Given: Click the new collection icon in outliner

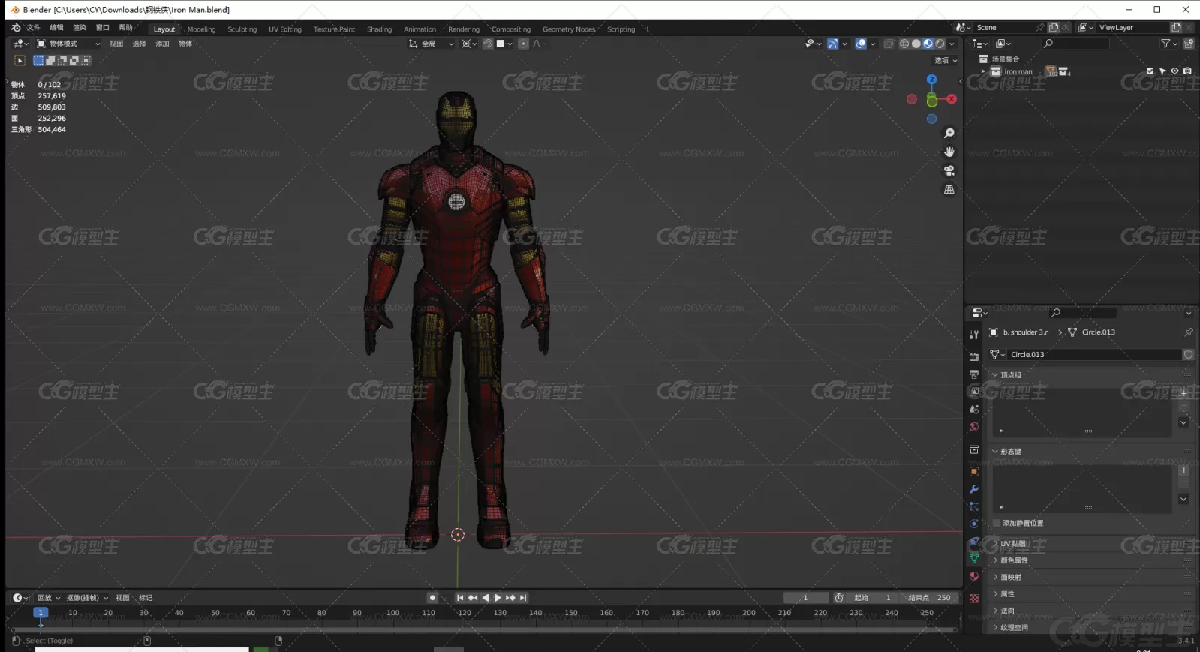Looking at the screenshot, I should click(x=1189, y=44).
